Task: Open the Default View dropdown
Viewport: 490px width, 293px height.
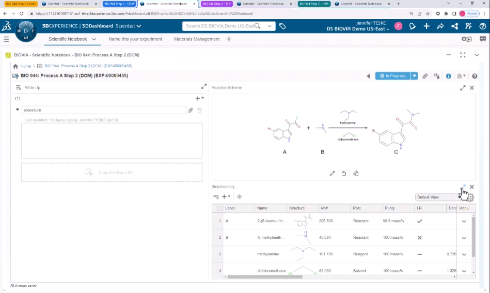Action: [x=438, y=197]
